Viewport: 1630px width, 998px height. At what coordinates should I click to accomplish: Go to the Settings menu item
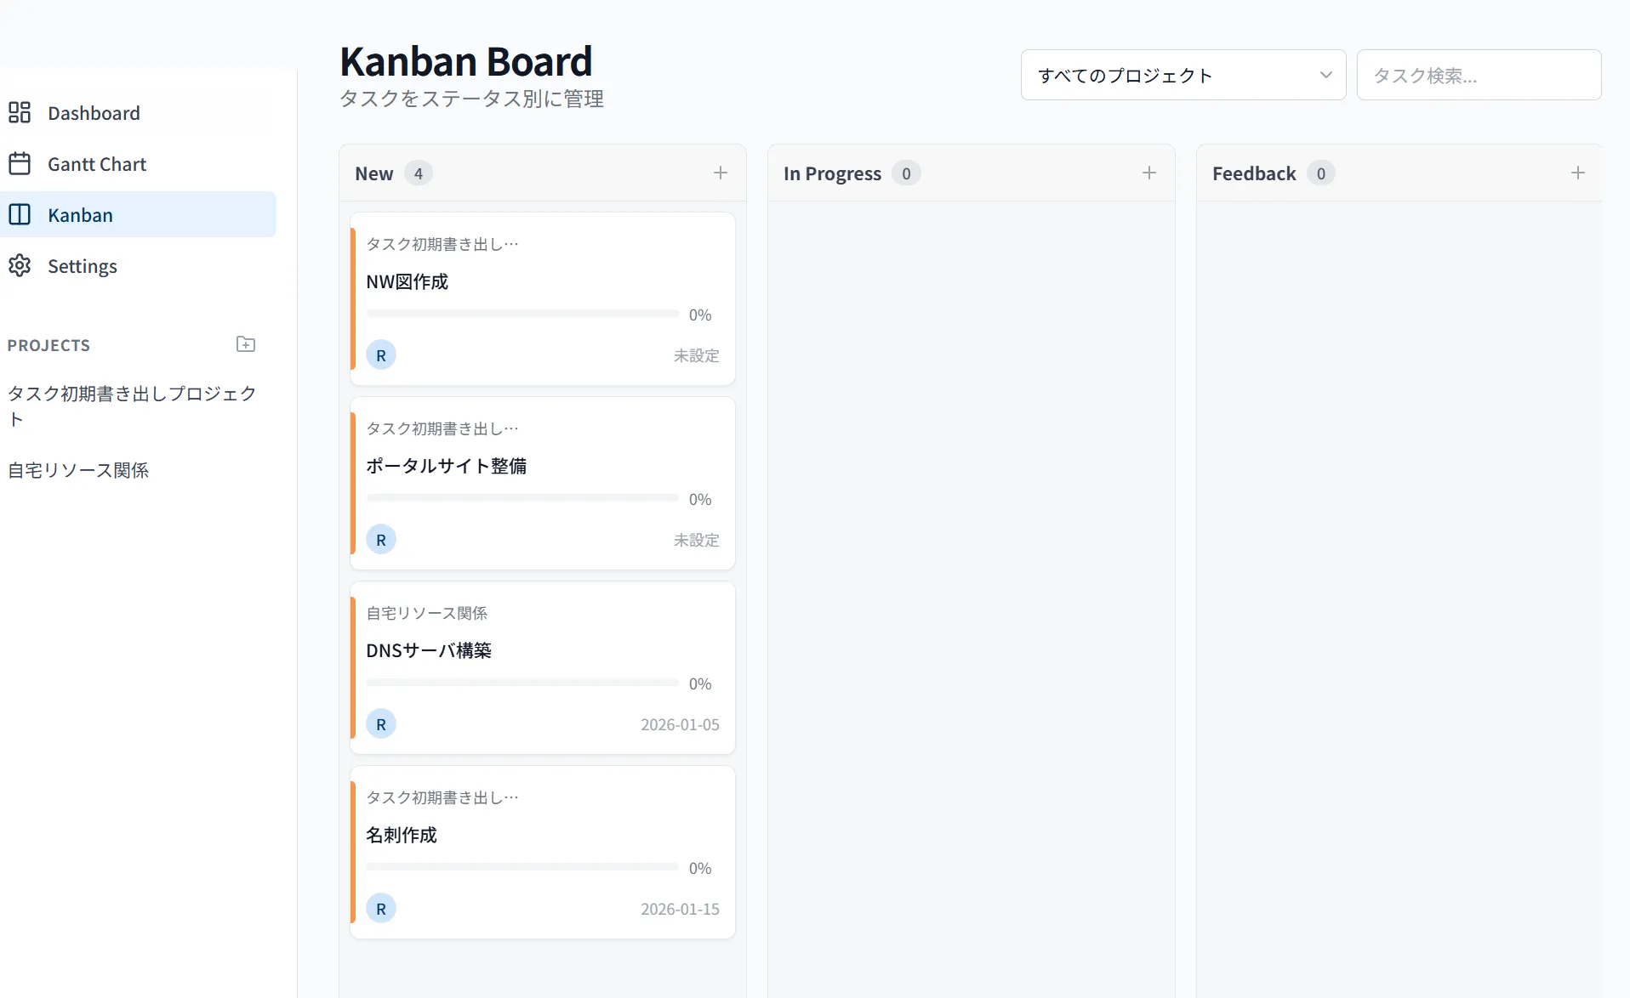[x=83, y=266]
